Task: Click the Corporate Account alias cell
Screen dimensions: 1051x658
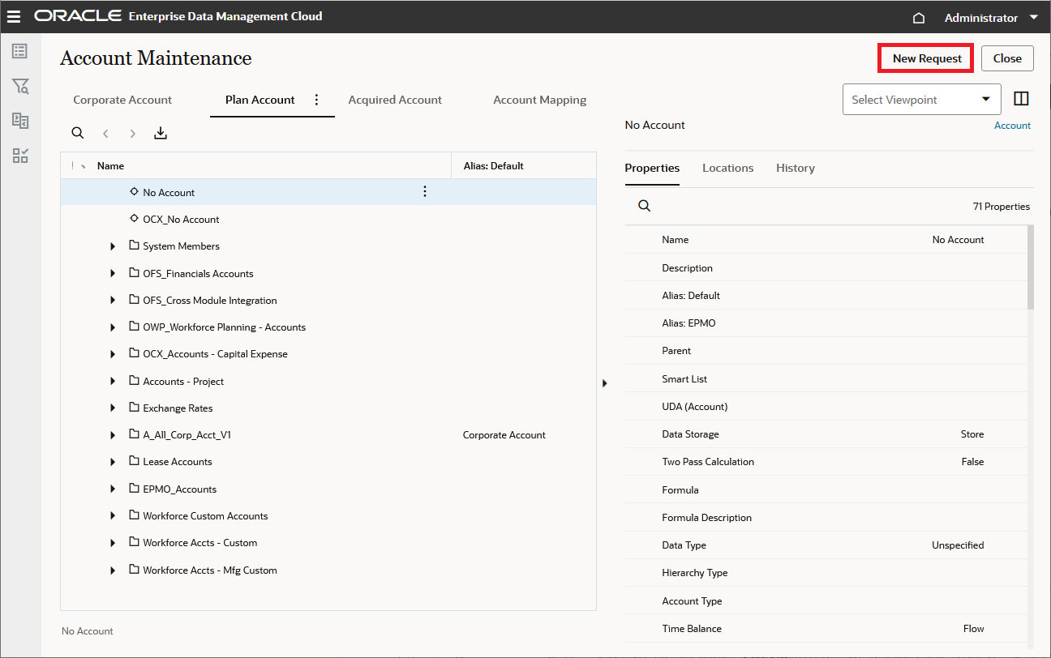Action: click(x=504, y=435)
